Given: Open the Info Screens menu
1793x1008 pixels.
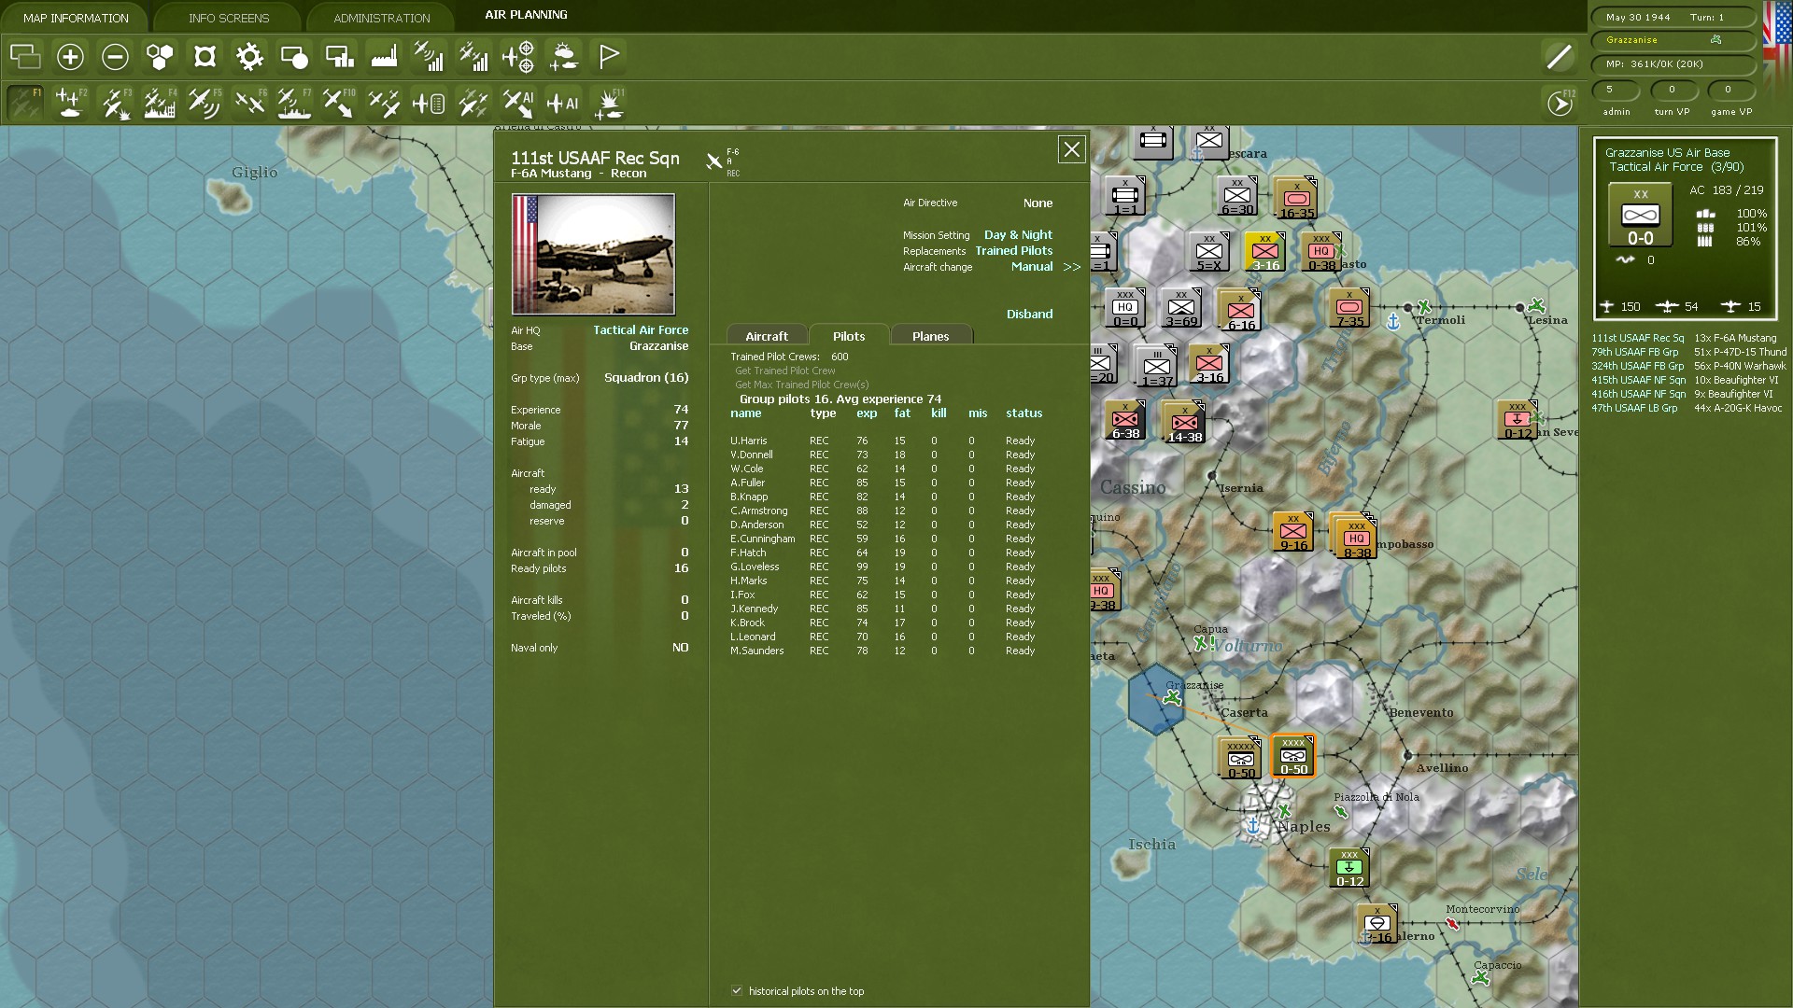Looking at the screenshot, I should click(x=229, y=18).
